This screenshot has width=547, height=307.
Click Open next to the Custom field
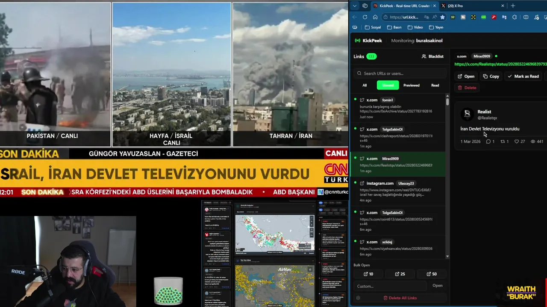[x=438, y=286]
